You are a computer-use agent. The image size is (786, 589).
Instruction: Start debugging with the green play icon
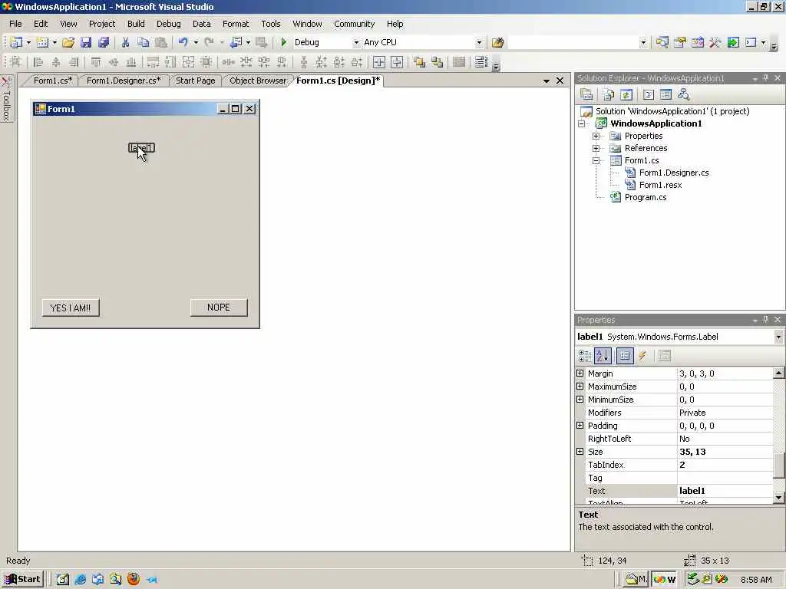284,43
